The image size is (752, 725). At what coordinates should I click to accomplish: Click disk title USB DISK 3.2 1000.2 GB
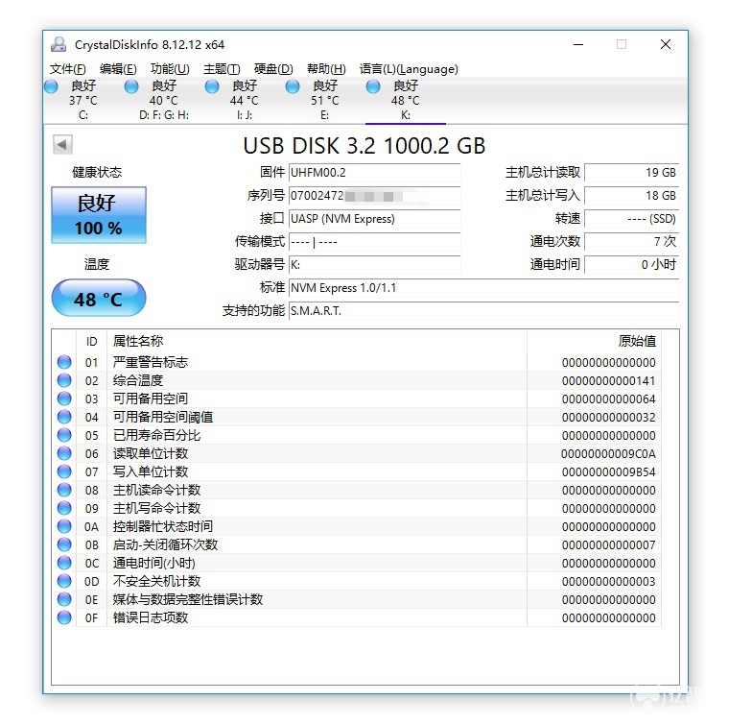click(364, 146)
